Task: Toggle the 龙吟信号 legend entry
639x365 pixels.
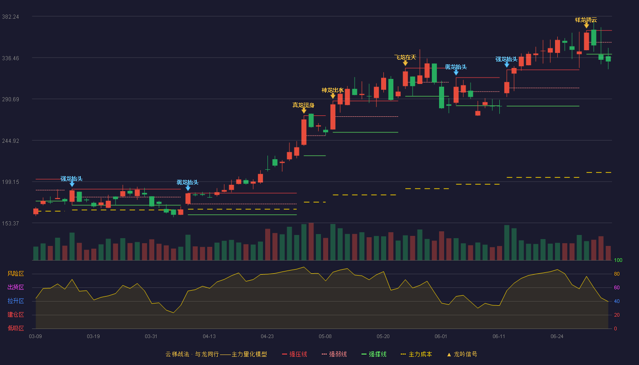Action: click(x=462, y=354)
